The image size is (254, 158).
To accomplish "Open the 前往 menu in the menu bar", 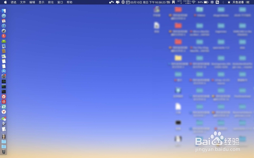I will tap(51, 2).
